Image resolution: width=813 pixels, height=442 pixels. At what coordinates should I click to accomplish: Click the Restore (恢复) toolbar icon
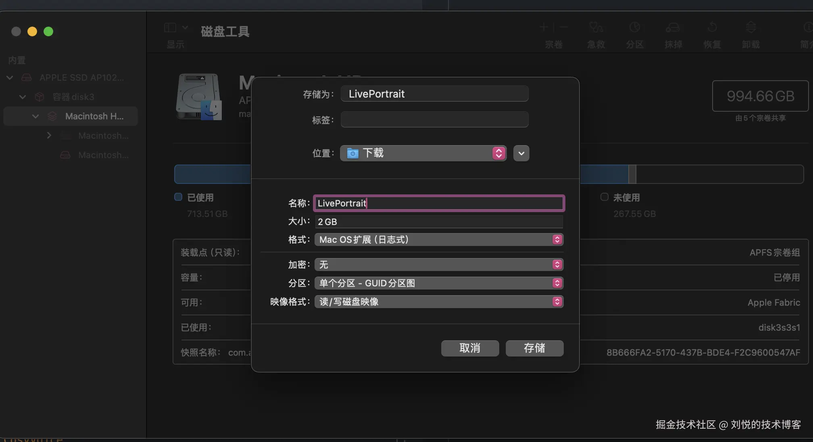click(712, 27)
